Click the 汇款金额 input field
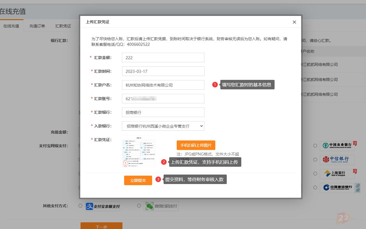Screen dimensions: 366x229 click(163, 58)
